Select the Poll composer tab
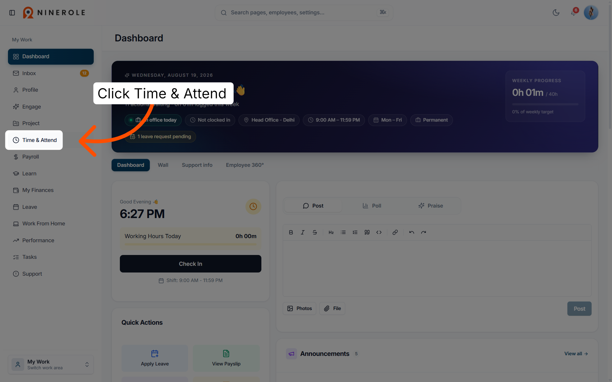This screenshot has width=612, height=382. [372, 206]
